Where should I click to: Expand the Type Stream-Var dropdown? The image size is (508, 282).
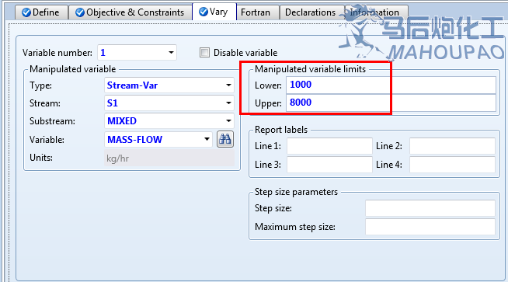(228, 85)
